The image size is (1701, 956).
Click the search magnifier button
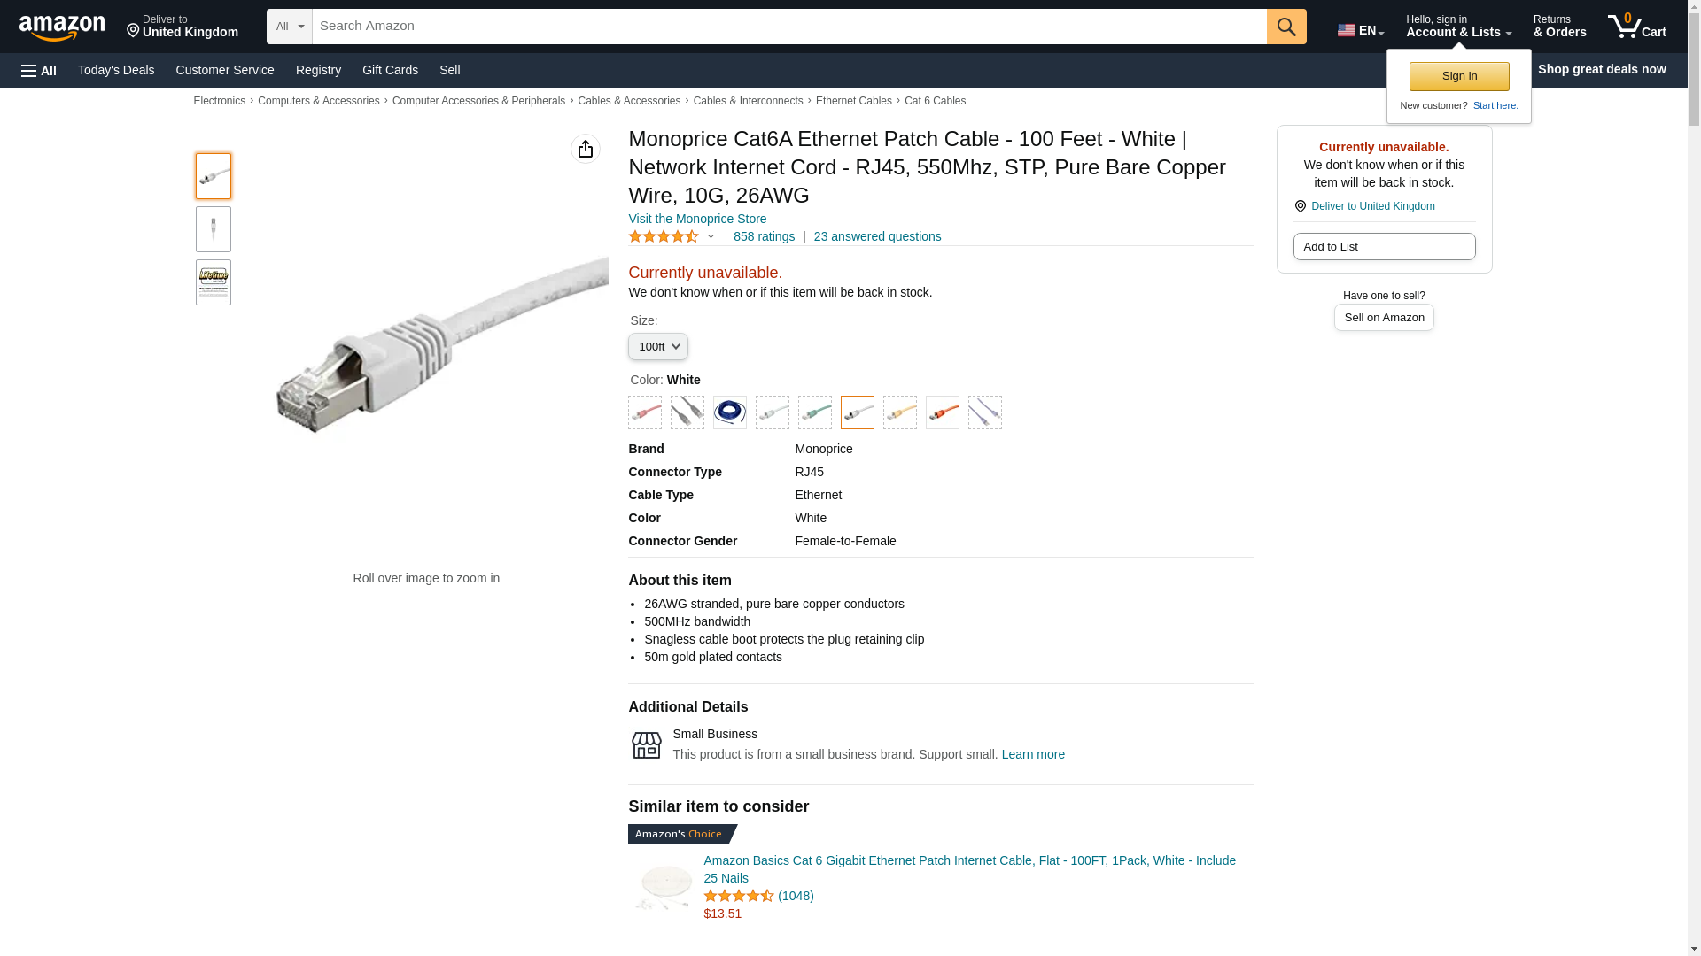(x=1286, y=27)
